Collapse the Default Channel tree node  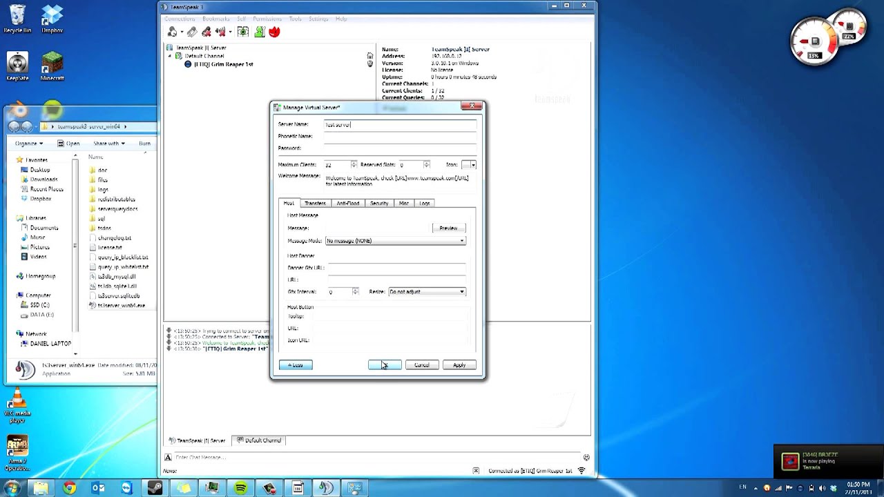(x=170, y=56)
